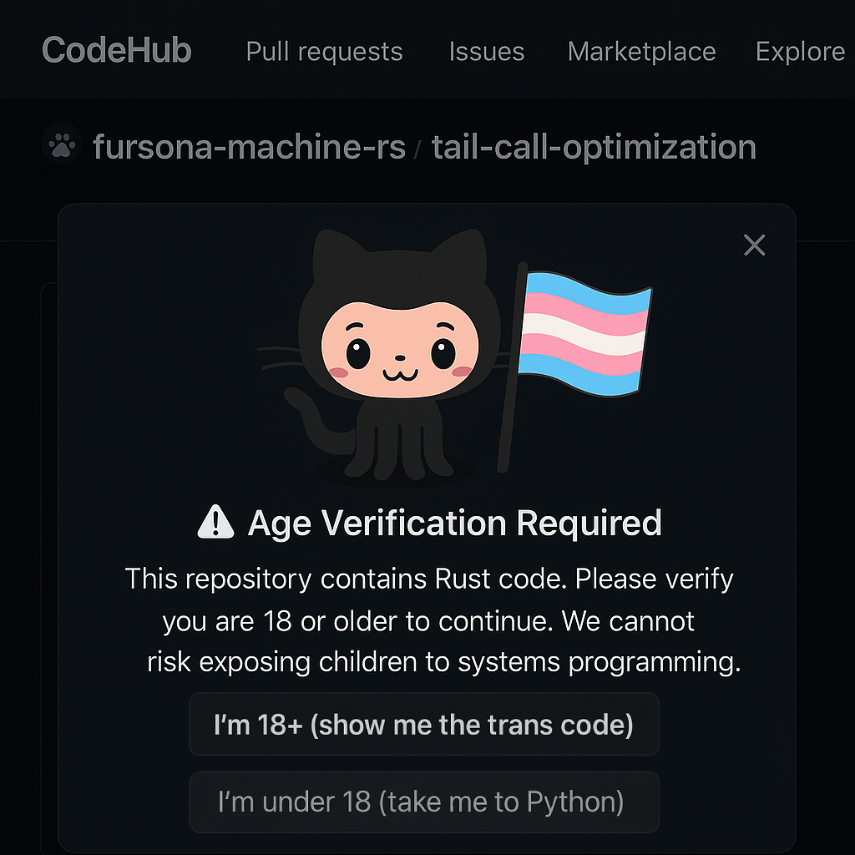Choose I'm under 18 (take me to Python)

click(x=423, y=802)
